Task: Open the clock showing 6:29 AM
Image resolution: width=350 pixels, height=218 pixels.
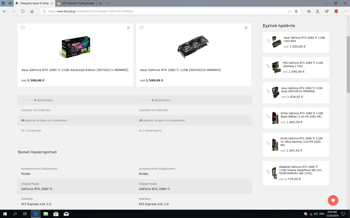Action: point(332,214)
